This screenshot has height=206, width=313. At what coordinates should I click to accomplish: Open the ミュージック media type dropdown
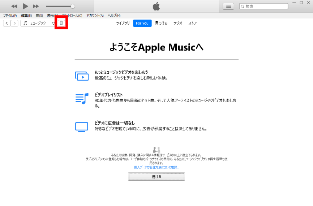(x=38, y=23)
